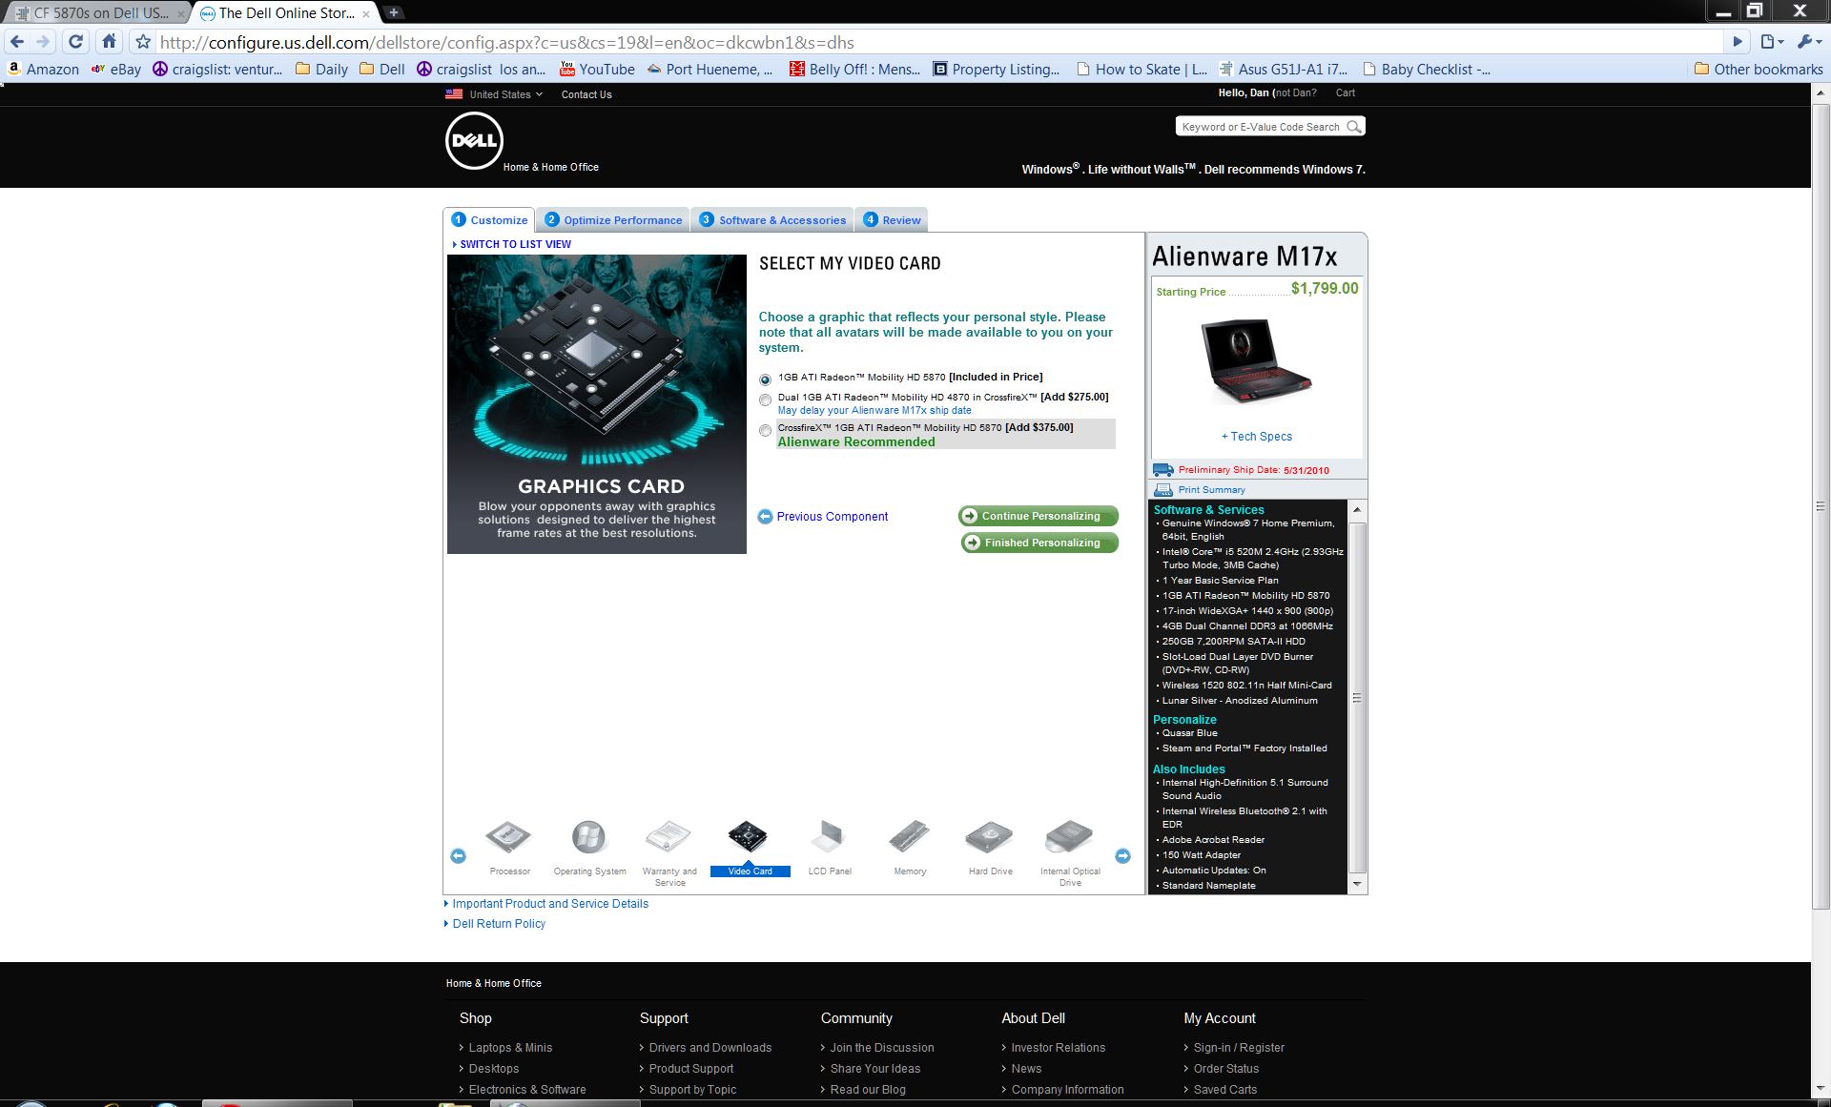
Task: Select the Video Card component icon
Action: [749, 838]
